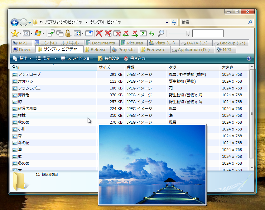
Task: Click the clone tab overlapping windows icon
Action: [60, 33]
